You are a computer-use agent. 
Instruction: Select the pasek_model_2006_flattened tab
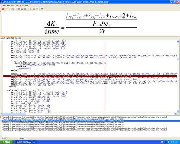click(11, 38)
